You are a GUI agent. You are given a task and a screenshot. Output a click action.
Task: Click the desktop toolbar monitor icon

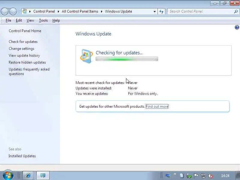pos(168,175)
